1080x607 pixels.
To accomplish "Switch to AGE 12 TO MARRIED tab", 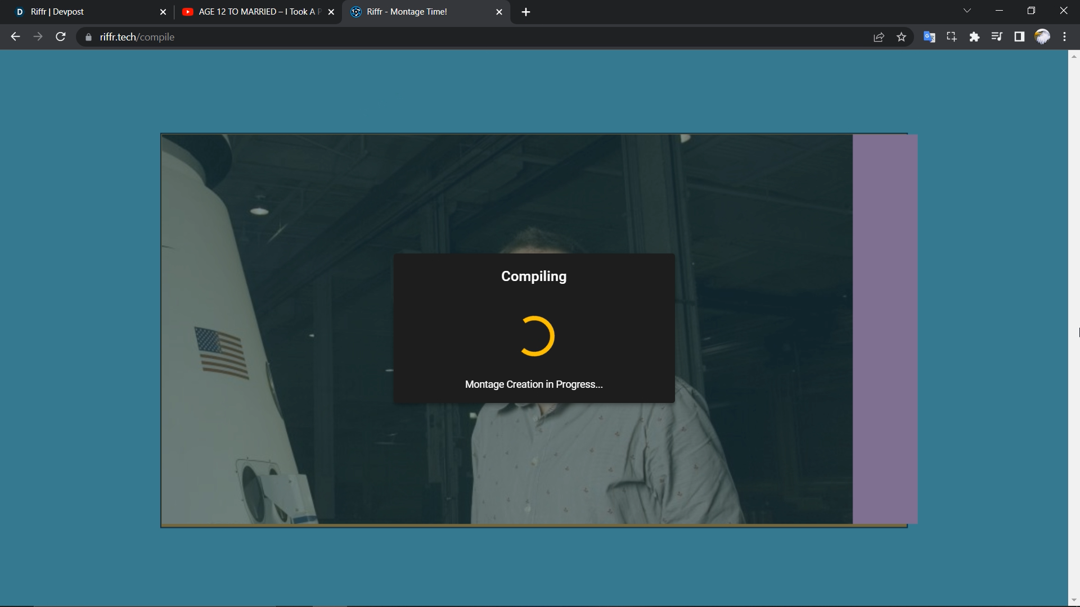I will tap(253, 12).
